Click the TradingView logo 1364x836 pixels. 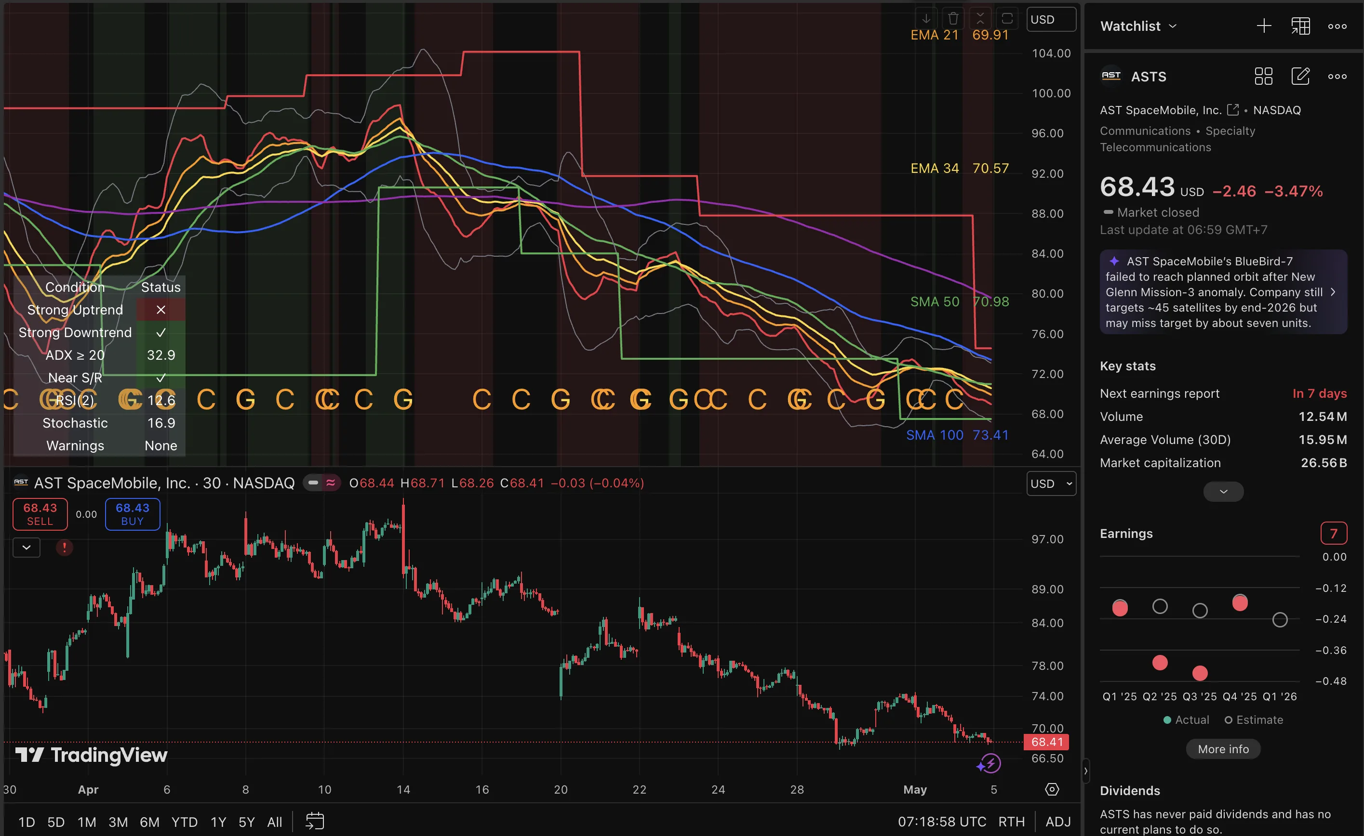pos(92,755)
